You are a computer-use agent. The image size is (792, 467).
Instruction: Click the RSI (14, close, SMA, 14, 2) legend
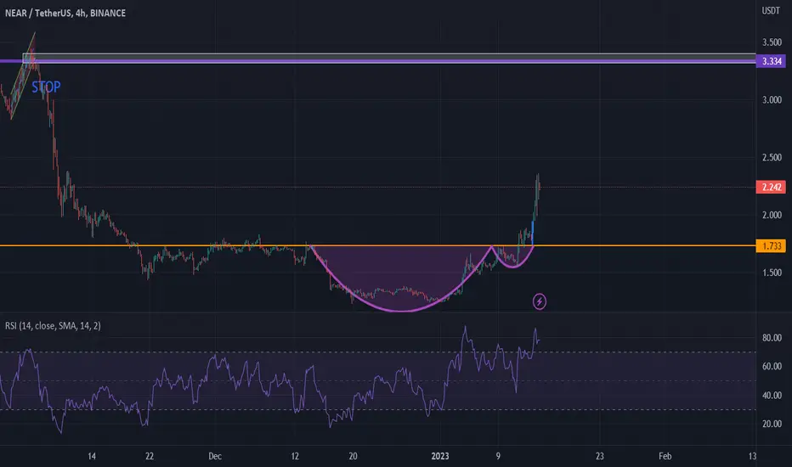click(x=53, y=326)
